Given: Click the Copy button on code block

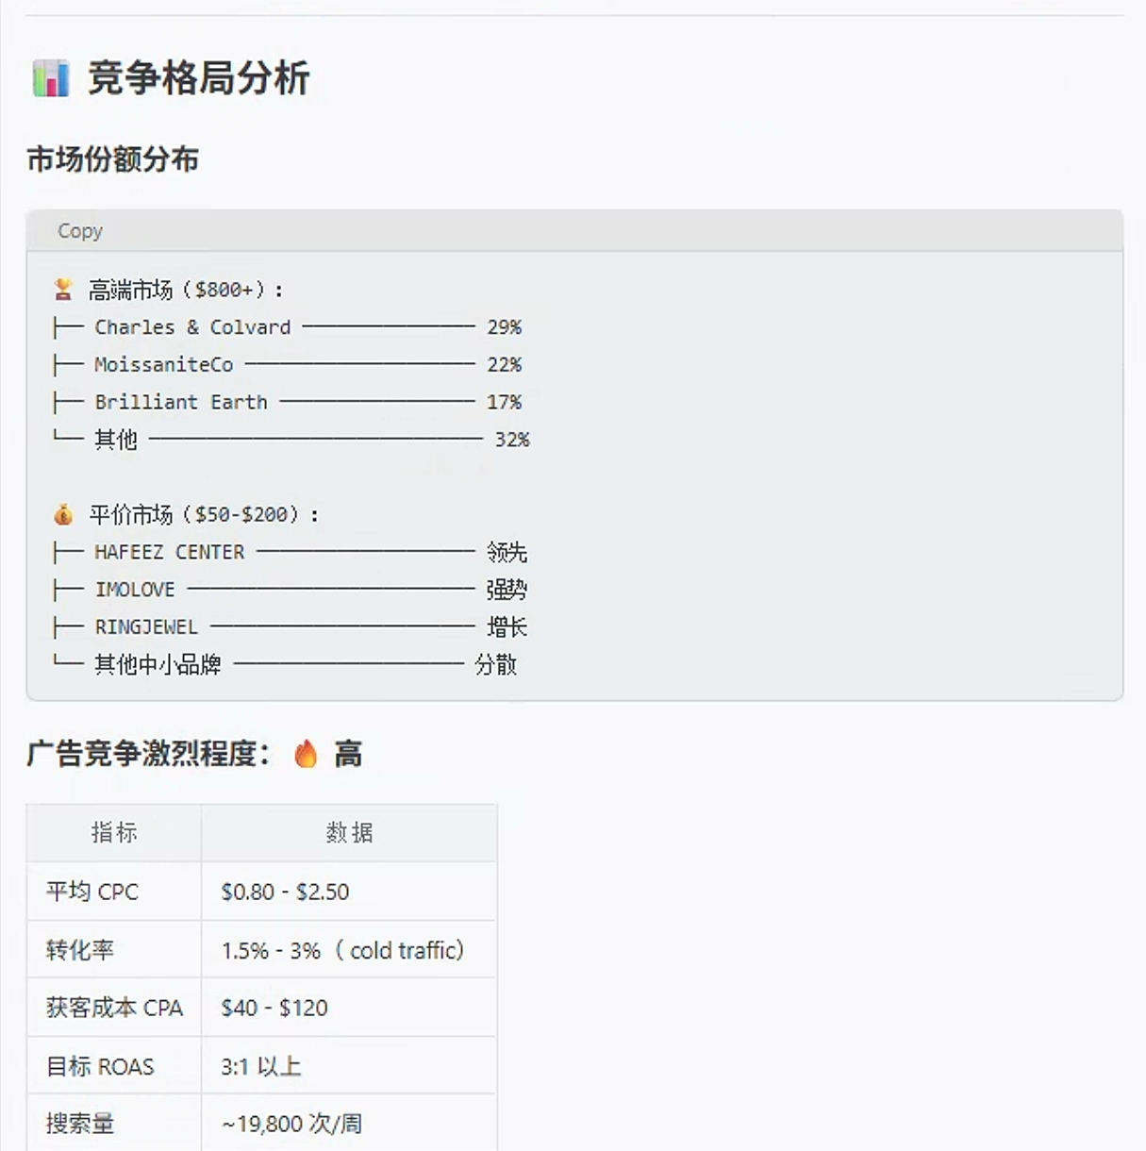Looking at the screenshot, I should point(80,231).
